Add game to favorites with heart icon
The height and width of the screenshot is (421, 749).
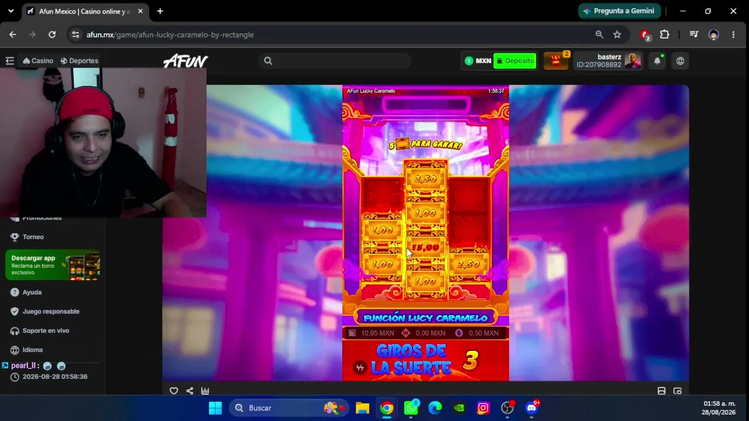(x=174, y=391)
